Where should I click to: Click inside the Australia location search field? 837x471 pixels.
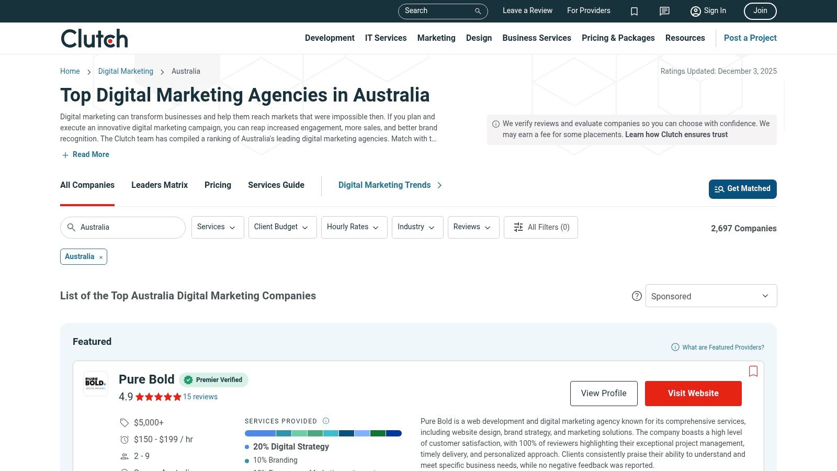(x=122, y=227)
